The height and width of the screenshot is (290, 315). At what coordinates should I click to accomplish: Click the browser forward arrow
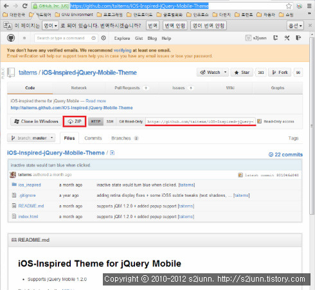tap(15, 6)
